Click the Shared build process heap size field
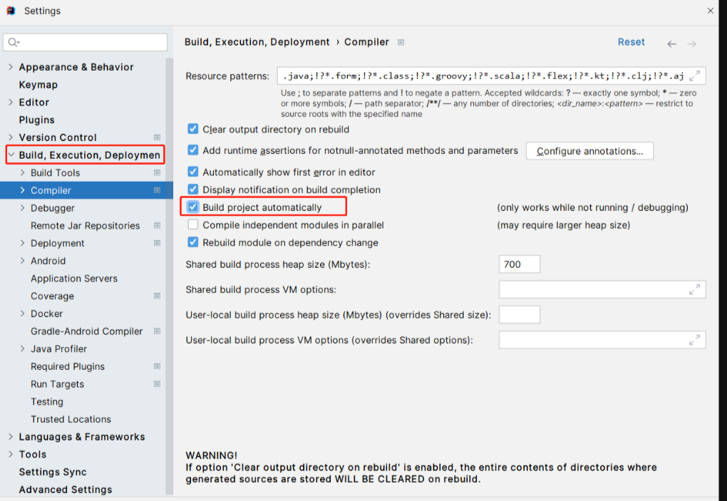727x501 pixels. pyautogui.click(x=519, y=264)
